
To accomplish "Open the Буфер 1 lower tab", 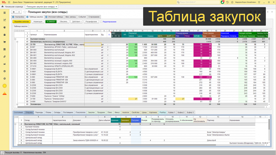I will [x=171, y=112].
